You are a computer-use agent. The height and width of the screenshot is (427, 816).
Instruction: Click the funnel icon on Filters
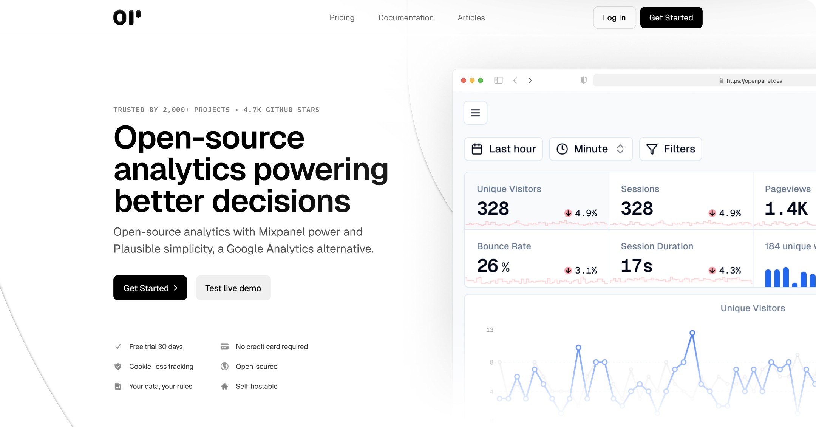pos(652,149)
